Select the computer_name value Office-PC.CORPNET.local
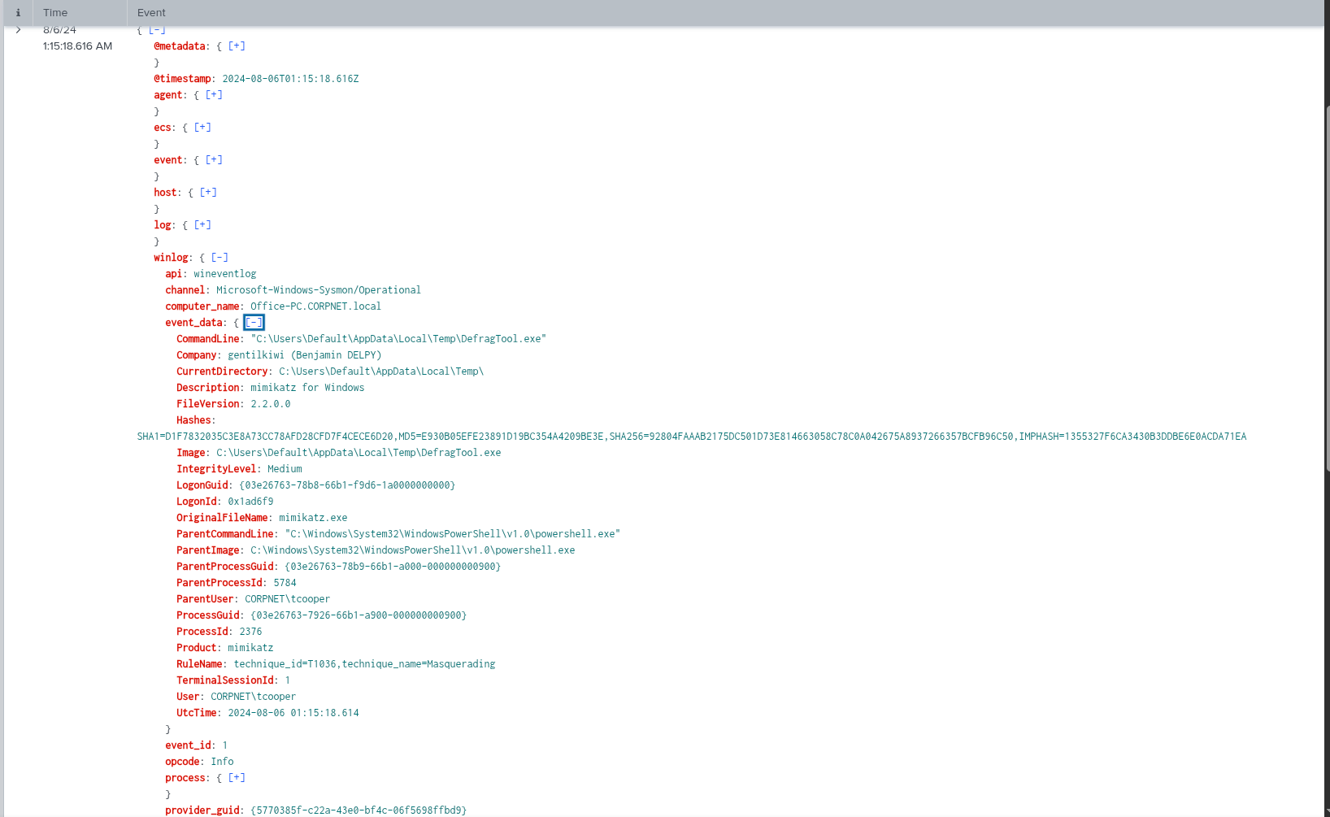The height and width of the screenshot is (817, 1330). (315, 306)
